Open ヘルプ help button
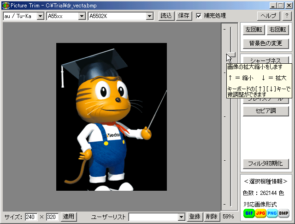Viewport: 295px width, 224px height. click(268, 16)
